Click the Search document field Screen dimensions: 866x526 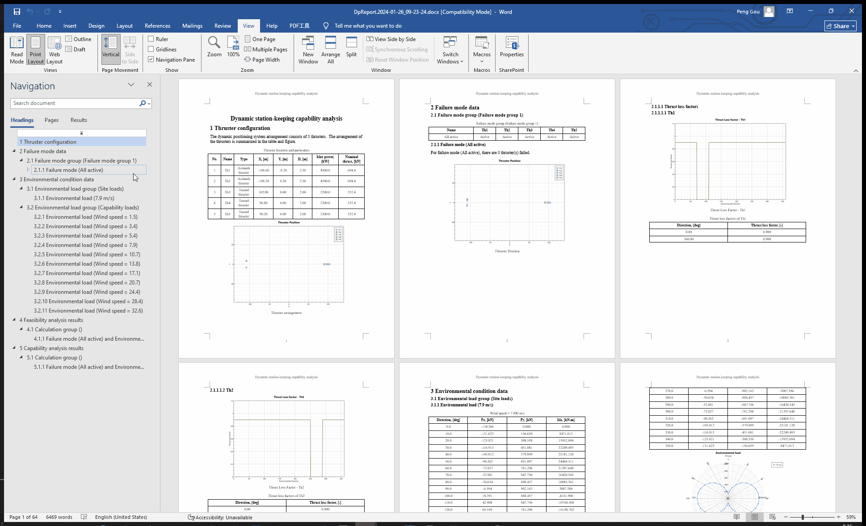(75, 104)
